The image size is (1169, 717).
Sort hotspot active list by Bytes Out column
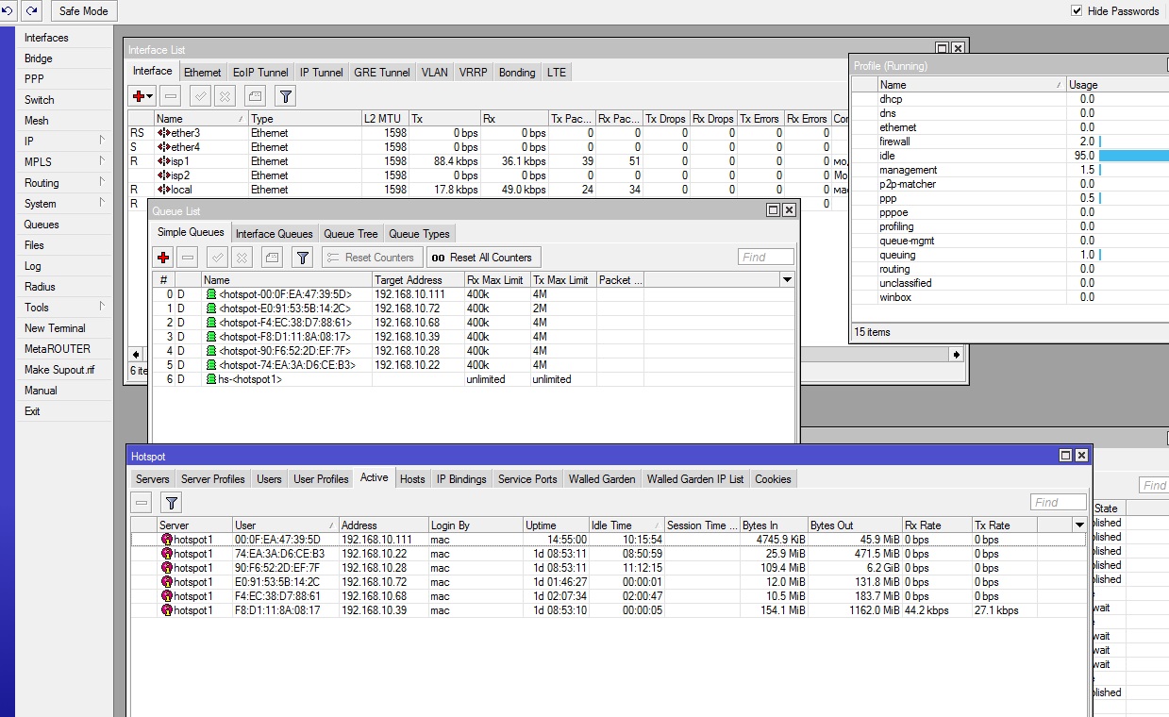point(855,525)
